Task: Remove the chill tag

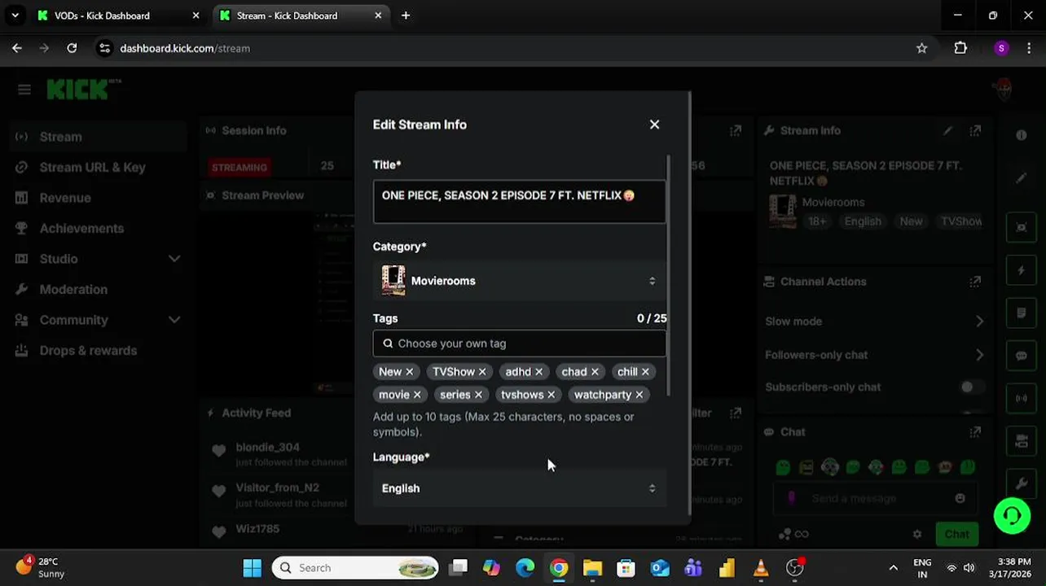Action: (x=645, y=372)
